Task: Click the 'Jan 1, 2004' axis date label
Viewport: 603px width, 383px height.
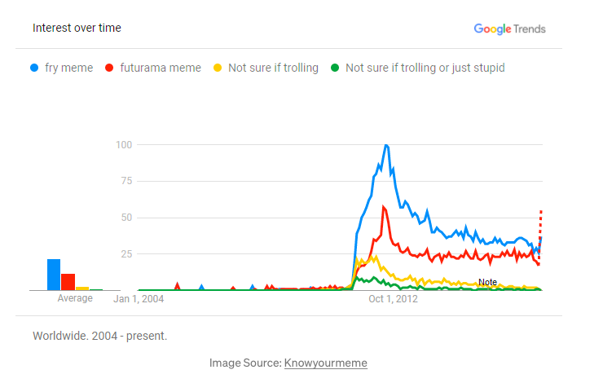Action: click(139, 299)
